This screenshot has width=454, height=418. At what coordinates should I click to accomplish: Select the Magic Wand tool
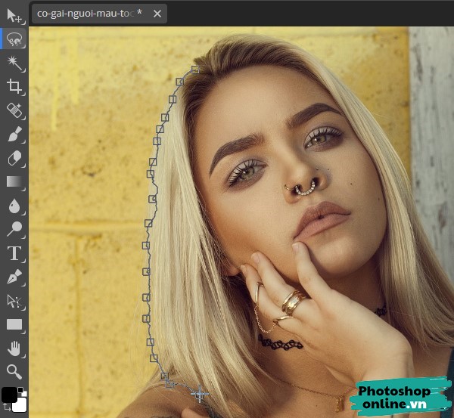[x=14, y=61]
